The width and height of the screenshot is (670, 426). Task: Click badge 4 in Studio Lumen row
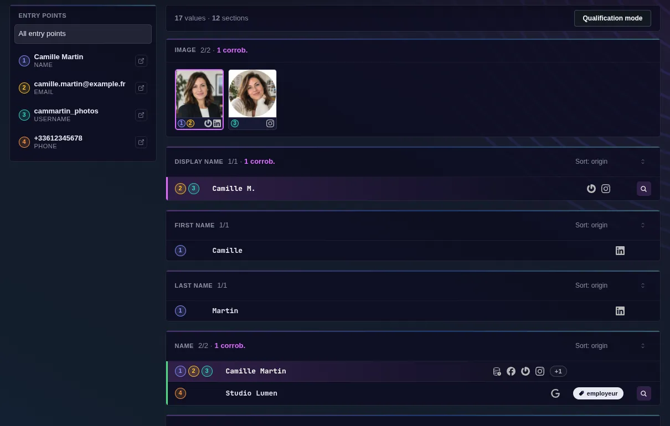(181, 393)
